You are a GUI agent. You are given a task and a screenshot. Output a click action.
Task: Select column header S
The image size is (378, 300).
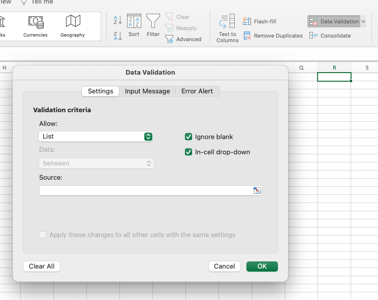pyautogui.click(x=367, y=68)
